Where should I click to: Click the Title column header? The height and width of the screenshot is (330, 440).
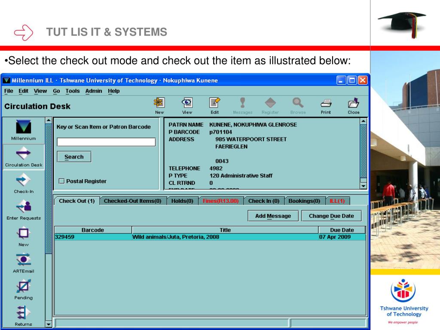(225, 230)
